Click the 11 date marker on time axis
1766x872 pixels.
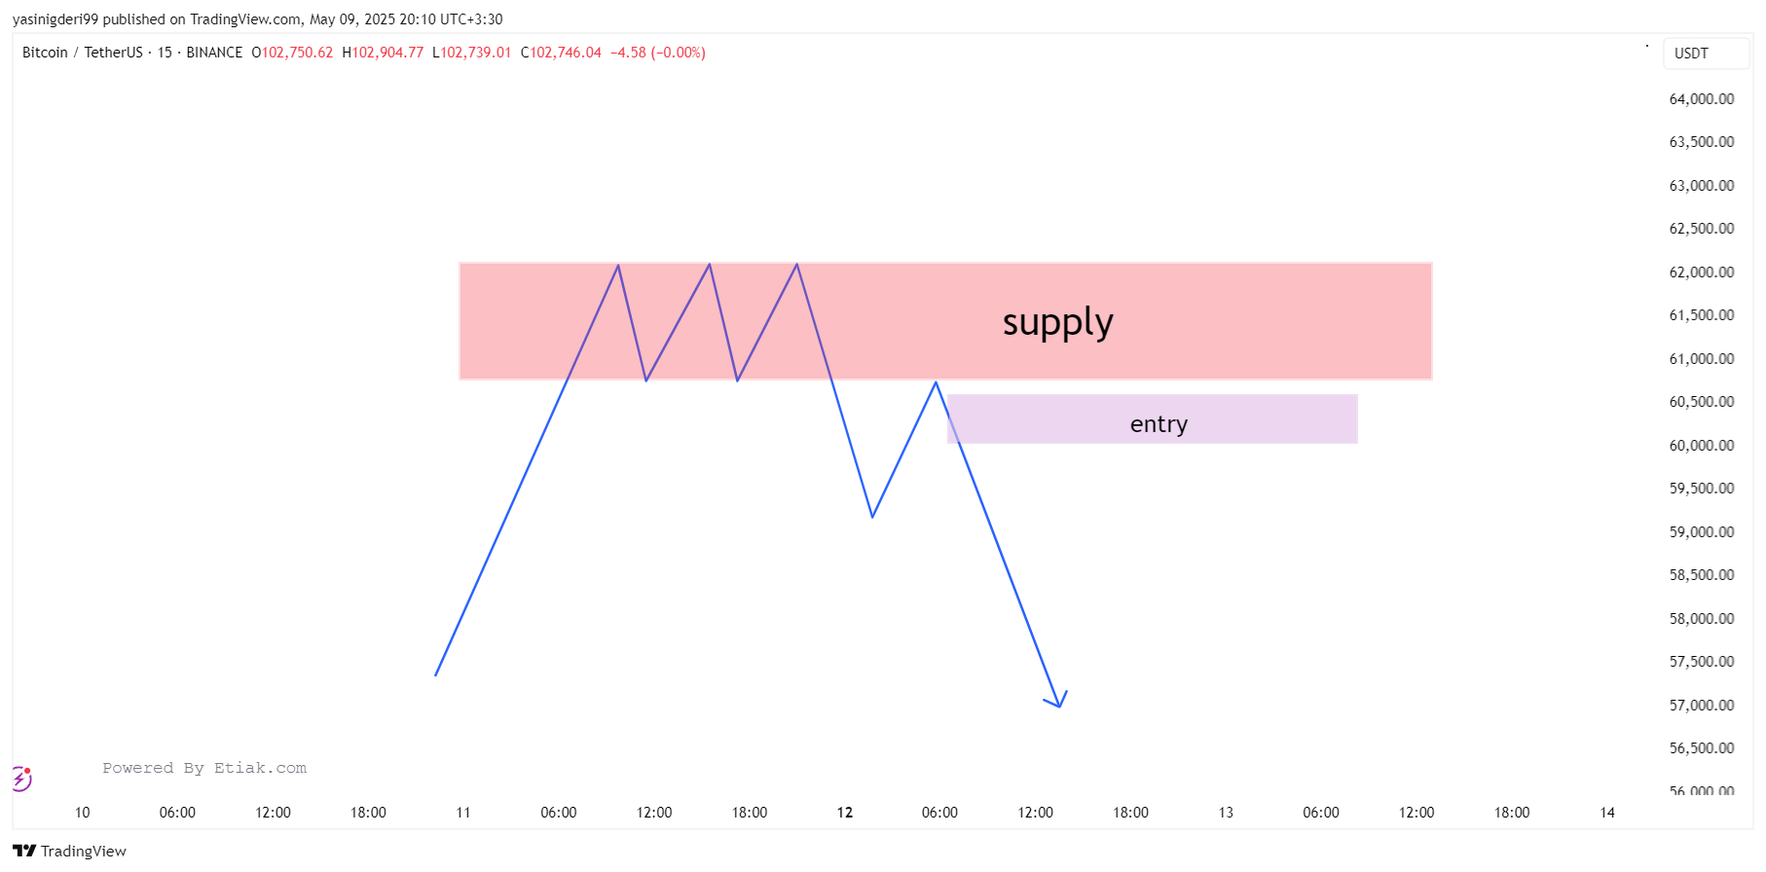[463, 813]
